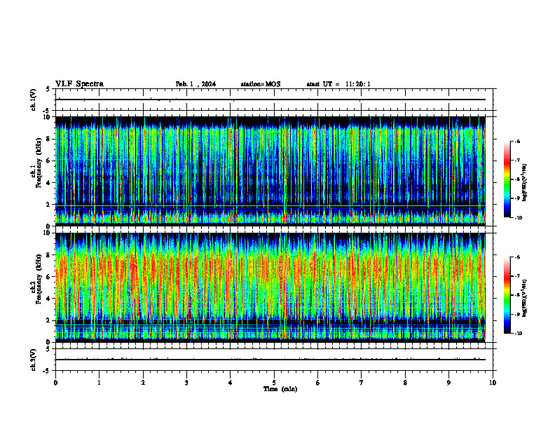
Task: Click the ch.2 spectrogram color scale bar
Action: (507, 295)
